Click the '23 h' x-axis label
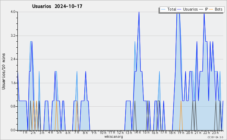 pyautogui.click(x=215, y=132)
